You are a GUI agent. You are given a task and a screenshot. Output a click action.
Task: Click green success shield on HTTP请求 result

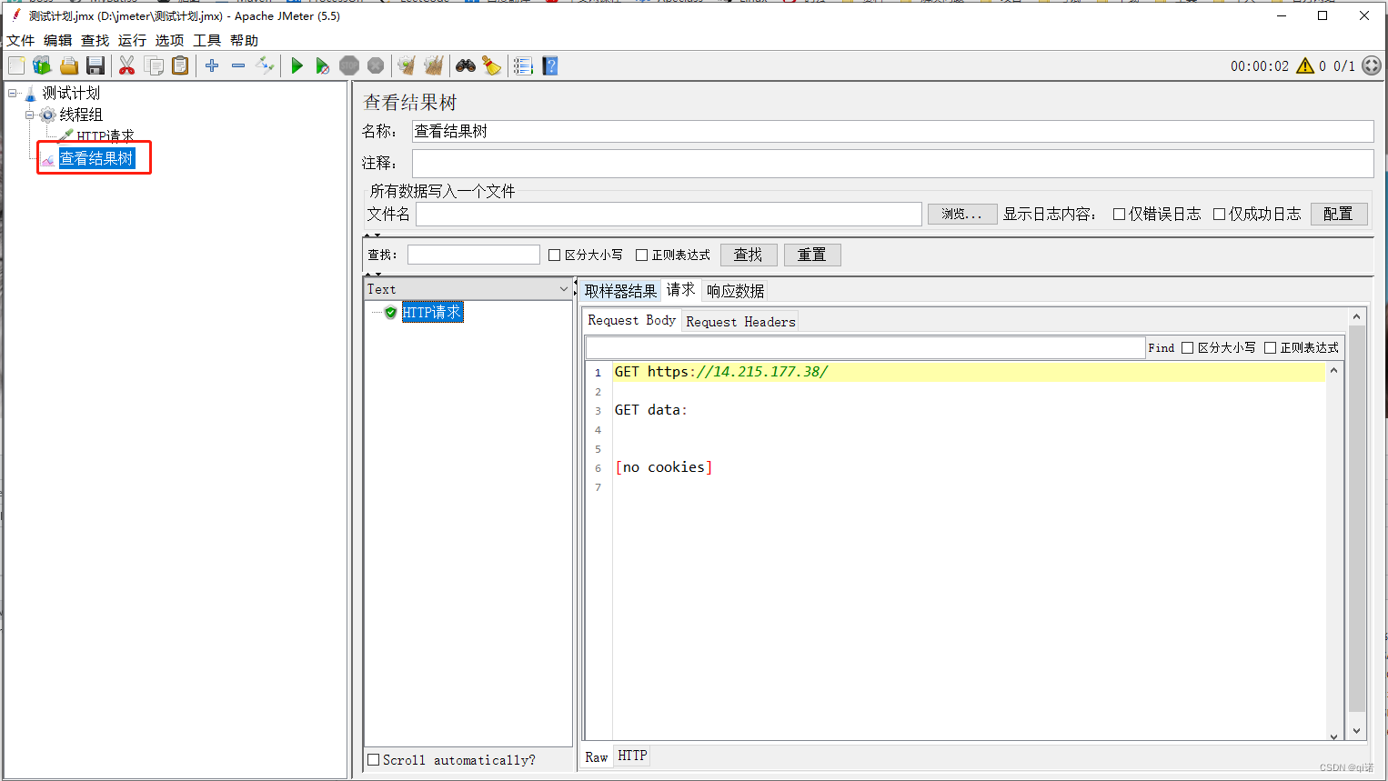click(x=390, y=313)
